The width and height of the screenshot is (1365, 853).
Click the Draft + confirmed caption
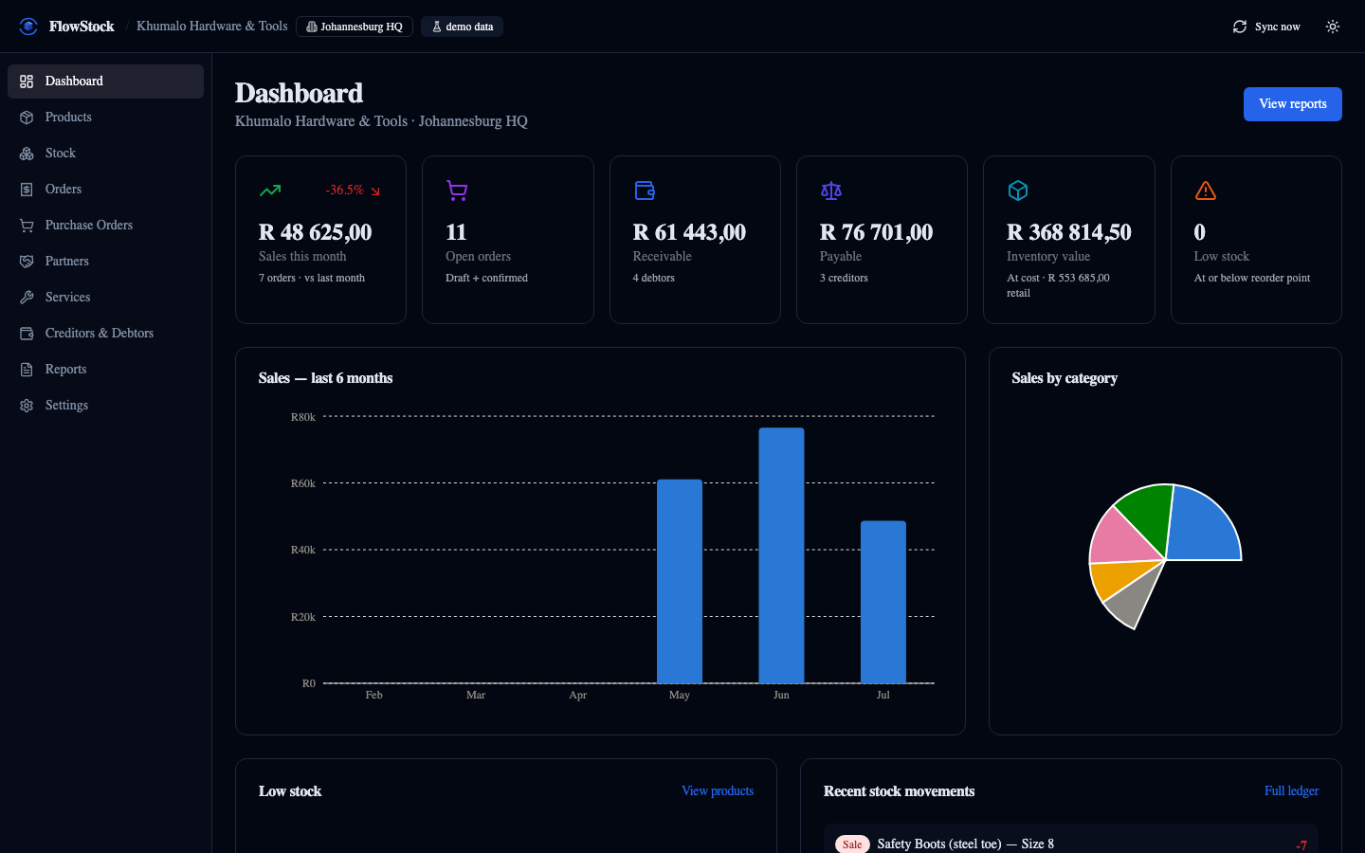tap(486, 279)
